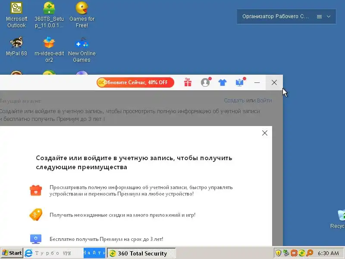Image resolution: width=345 pixels, height=259 pixels.
Task: Open the Windows Start button
Action: (12, 253)
